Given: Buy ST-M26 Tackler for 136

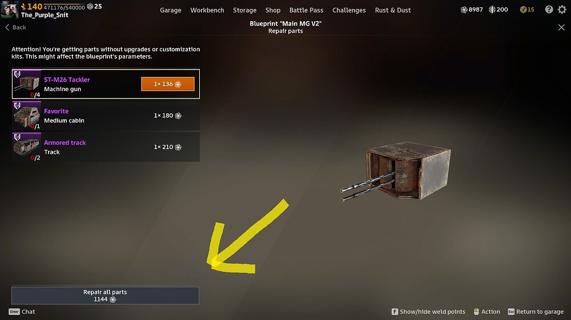Looking at the screenshot, I should [167, 84].
